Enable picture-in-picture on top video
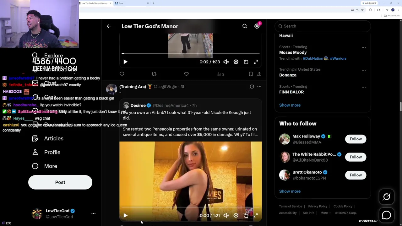This screenshot has width=402, height=226. 246,62
